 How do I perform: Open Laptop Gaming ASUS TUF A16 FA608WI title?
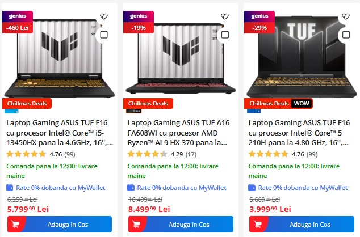pyautogui.click(x=178, y=133)
